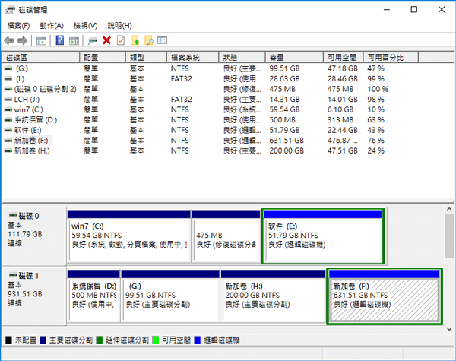Open the blue Help question-mark icon
This screenshot has height=361, width=456.
60,40
